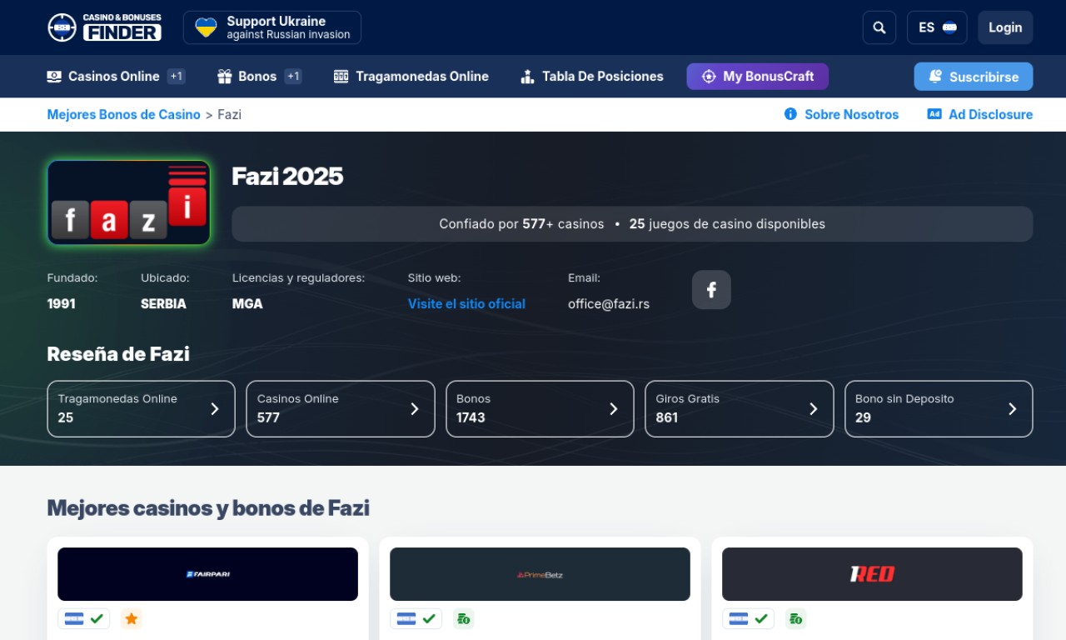Open the Tragamonedas Online 25 card

coord(141,409)
